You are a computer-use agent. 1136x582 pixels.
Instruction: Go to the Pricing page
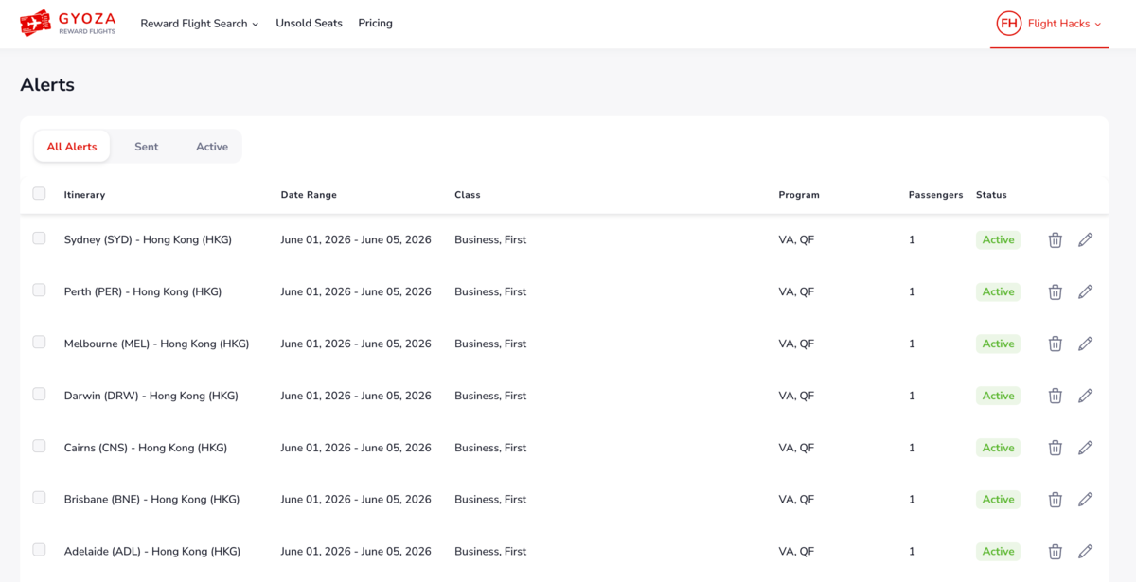coord(375,23)
